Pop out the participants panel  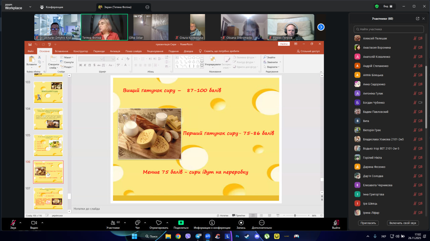(x=418, y=19)
